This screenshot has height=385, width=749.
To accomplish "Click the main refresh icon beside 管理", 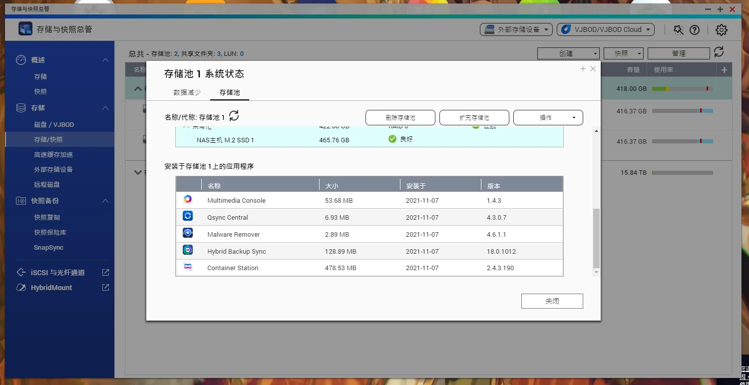I will pyautogui.click(x=719, y=52).
